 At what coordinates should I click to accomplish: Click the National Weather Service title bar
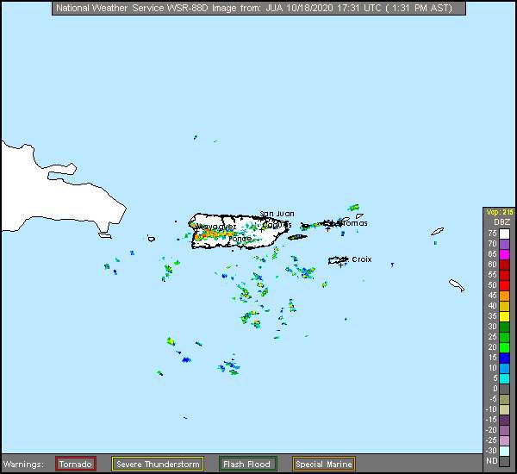258,9
